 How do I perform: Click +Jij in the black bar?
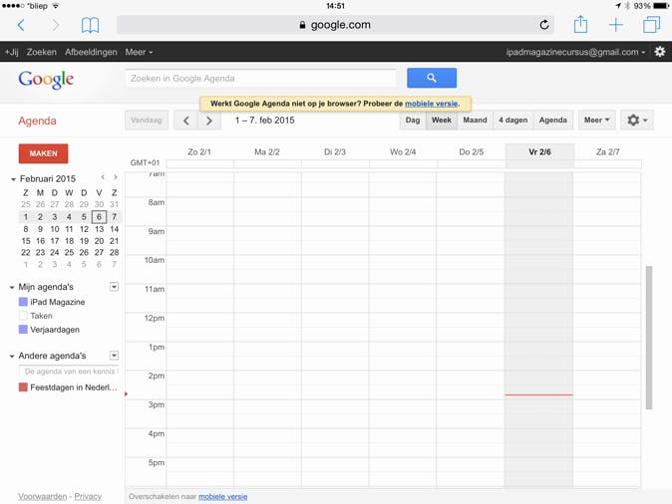coord(12,52)
